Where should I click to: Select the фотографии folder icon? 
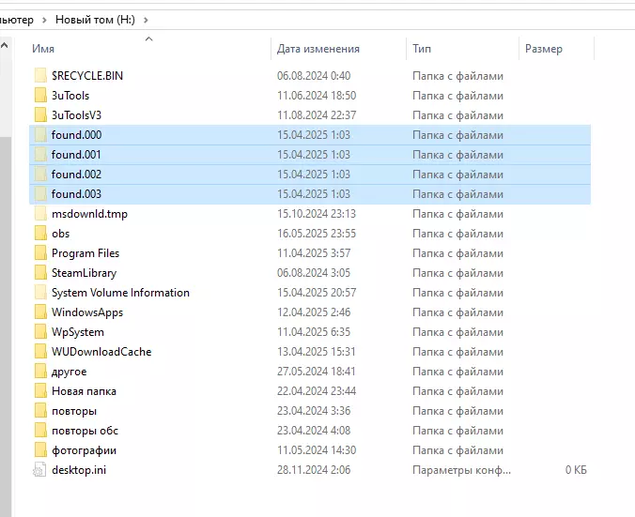40,450
